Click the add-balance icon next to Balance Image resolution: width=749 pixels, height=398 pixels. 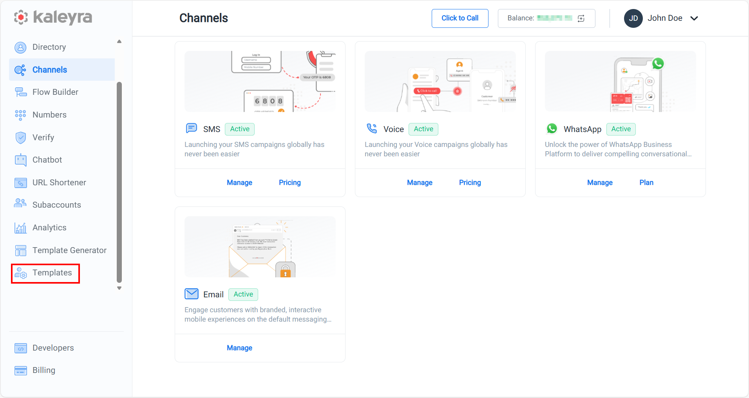(x=581, y=18)
